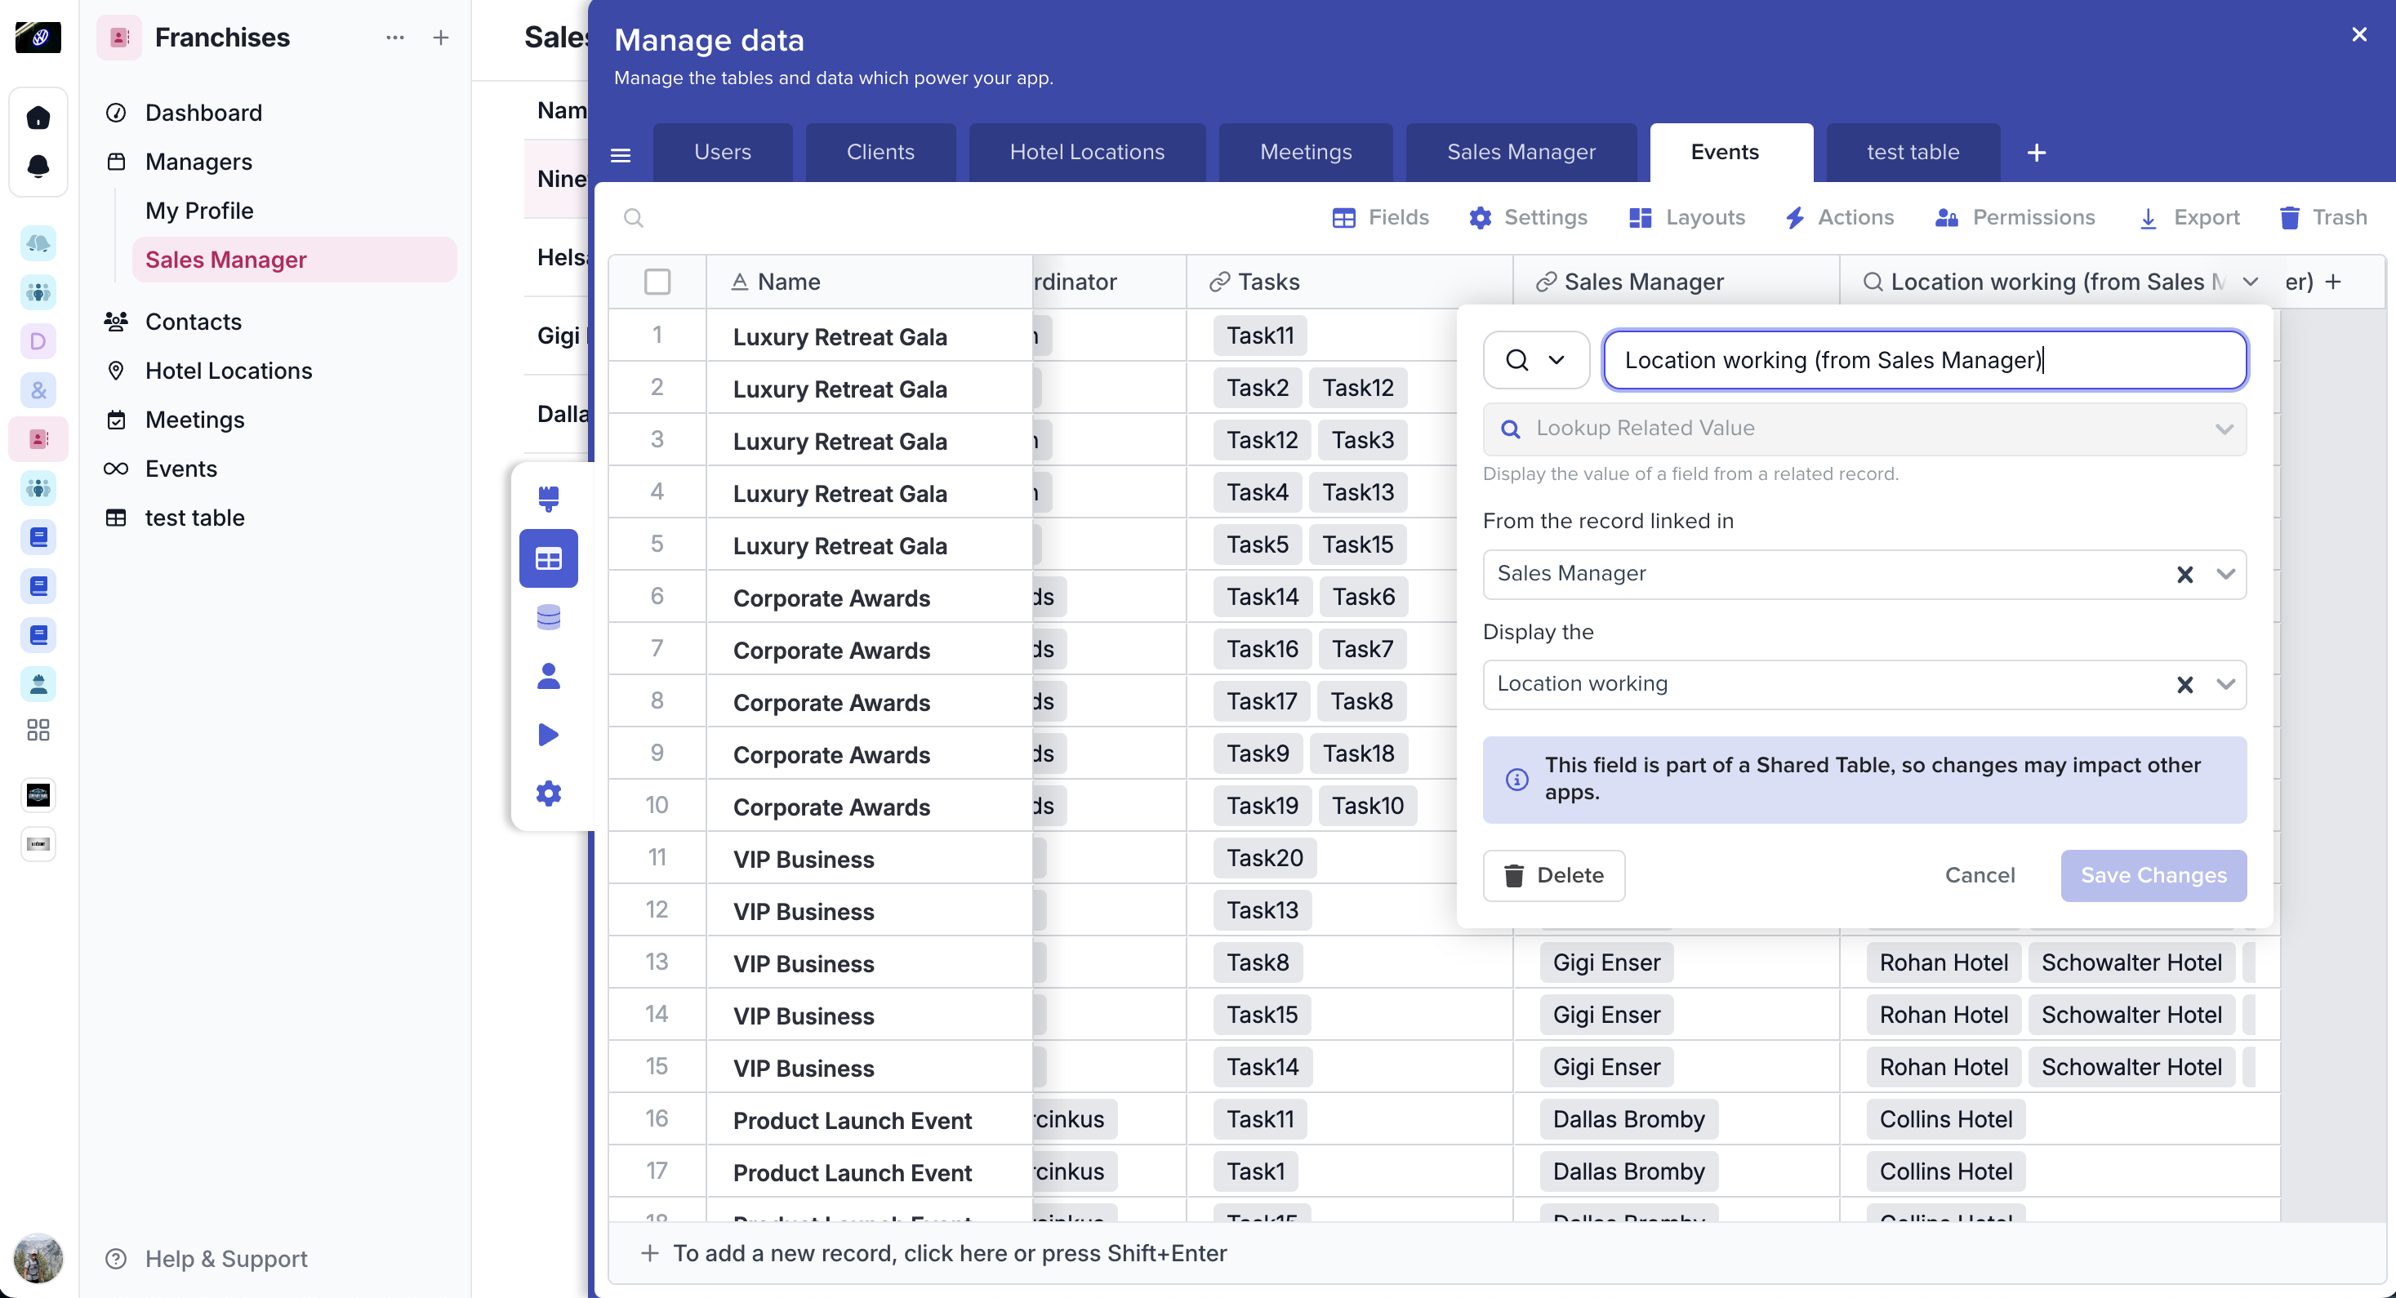Open the field type icon dropdown
Screen dimensions: 2396x1298
[x=1535, y=360]
